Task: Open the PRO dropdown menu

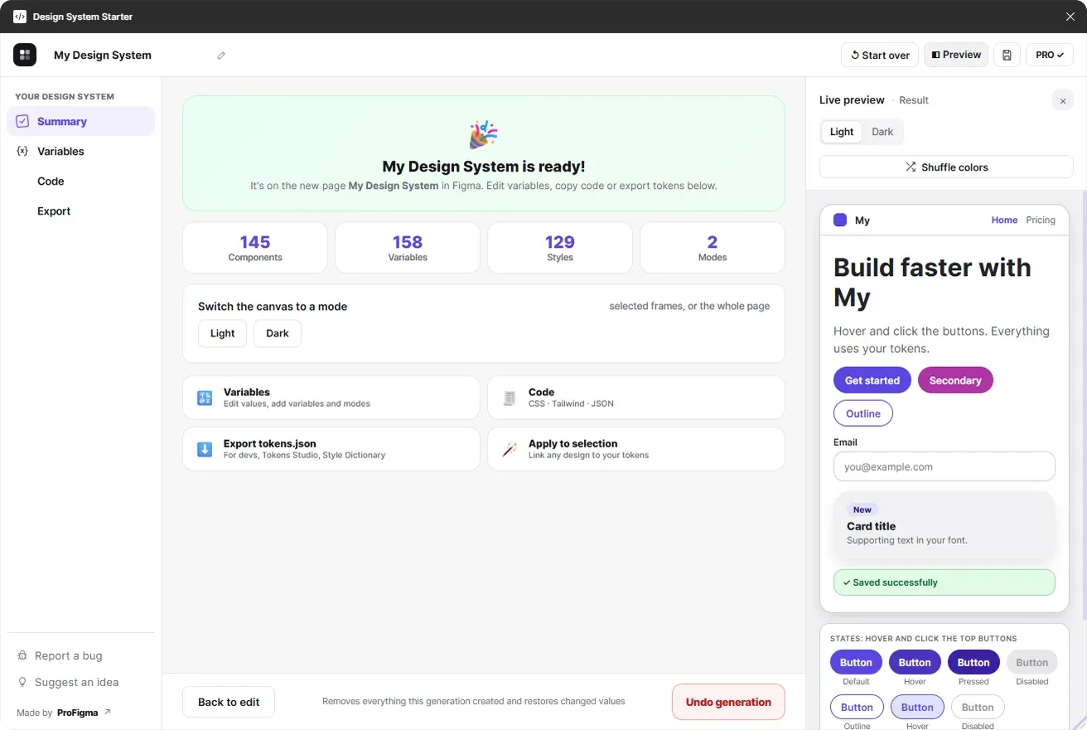Action: (1050, 55)
